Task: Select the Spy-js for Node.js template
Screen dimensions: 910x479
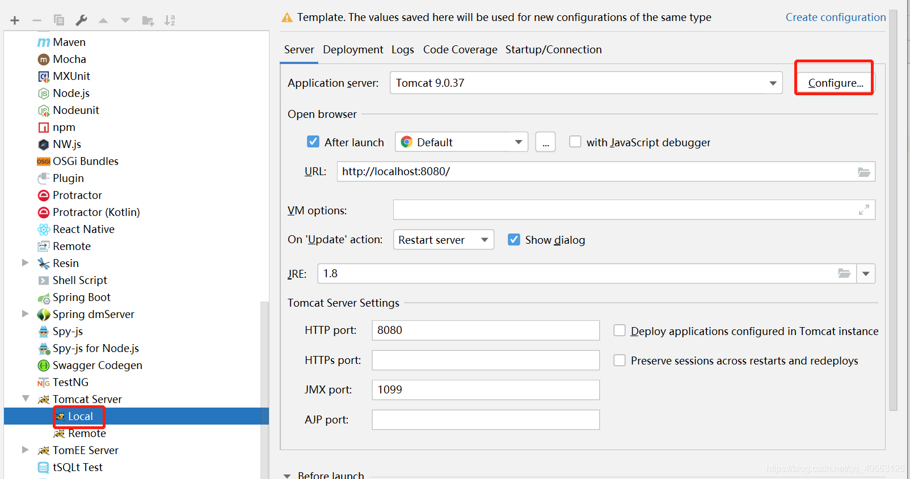Action: (x=96, y=348)
